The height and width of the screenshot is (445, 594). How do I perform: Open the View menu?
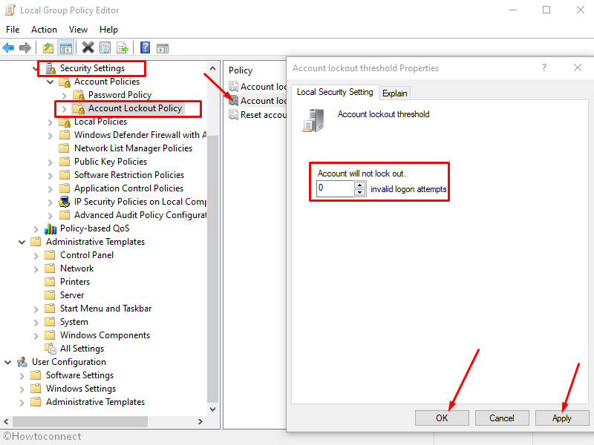point(78,30)
